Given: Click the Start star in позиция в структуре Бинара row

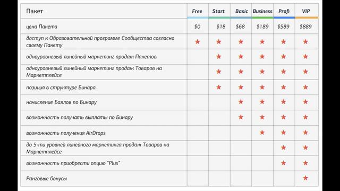Looking at the screenshot, I should [x=218, y=87].
